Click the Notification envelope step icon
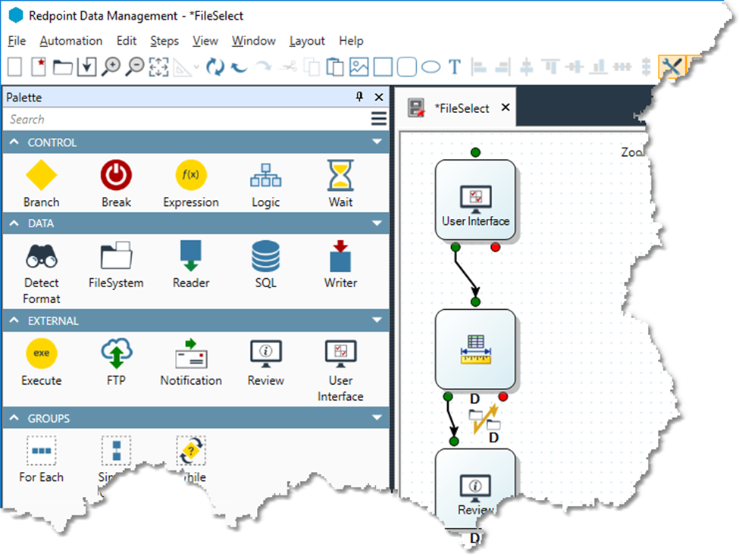Viewport: 739px width, 556px height. pos(191,354)
